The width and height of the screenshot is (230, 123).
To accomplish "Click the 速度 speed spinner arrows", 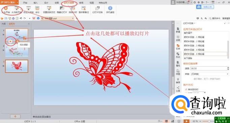I will pyautogui.click(x=228, y=68).
